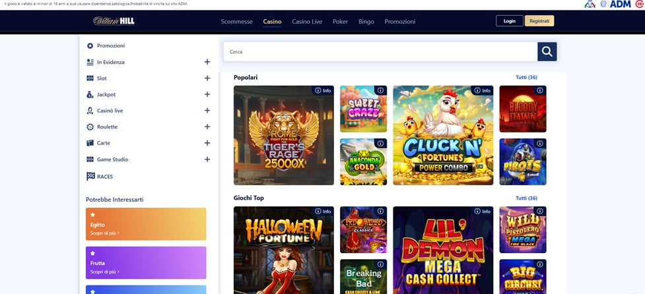Open the Bloody Dawn game thumbnail
This screenshot has width=645, height=294.
click(x=523, y=109)
